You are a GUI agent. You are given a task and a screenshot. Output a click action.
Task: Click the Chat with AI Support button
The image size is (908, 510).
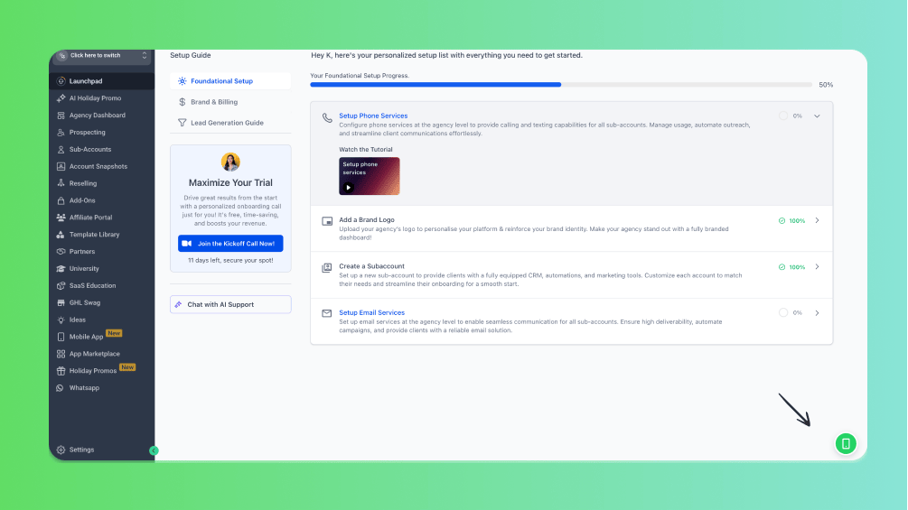[x=230, y=305]
